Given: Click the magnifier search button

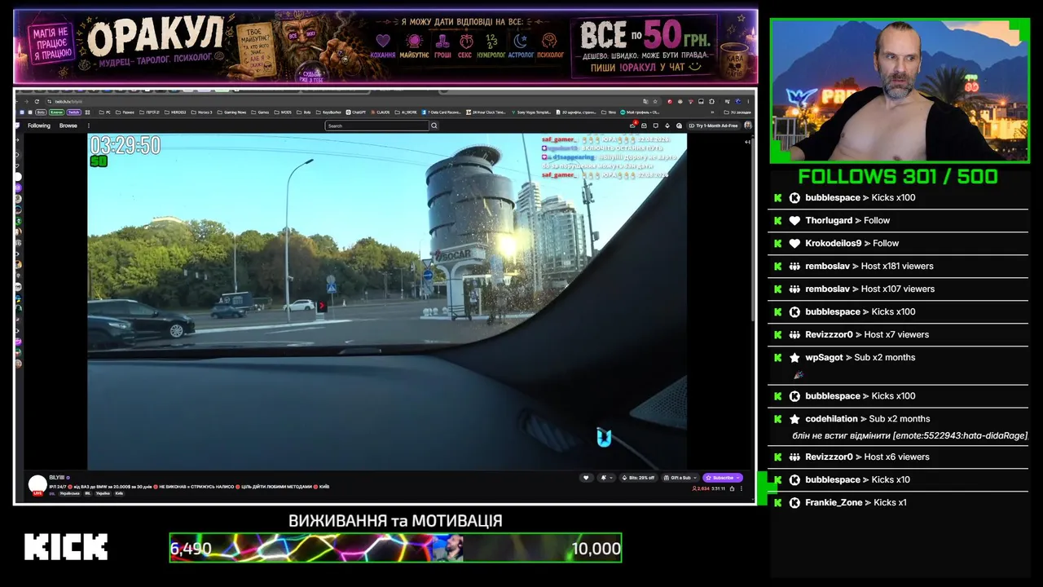Looking at the screenshot, I should [434, 126].
